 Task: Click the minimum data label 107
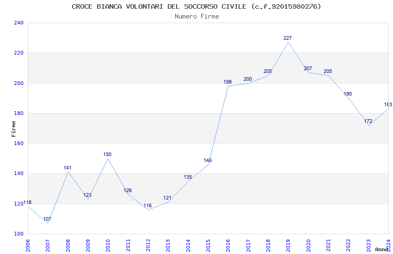point(47,219)
